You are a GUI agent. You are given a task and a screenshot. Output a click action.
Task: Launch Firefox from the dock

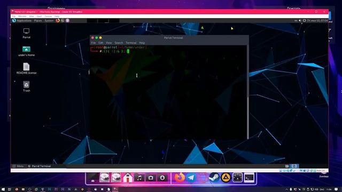point(180,178)
